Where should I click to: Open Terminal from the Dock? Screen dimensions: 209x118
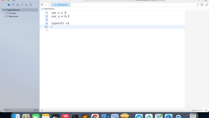tap(75, 116)
